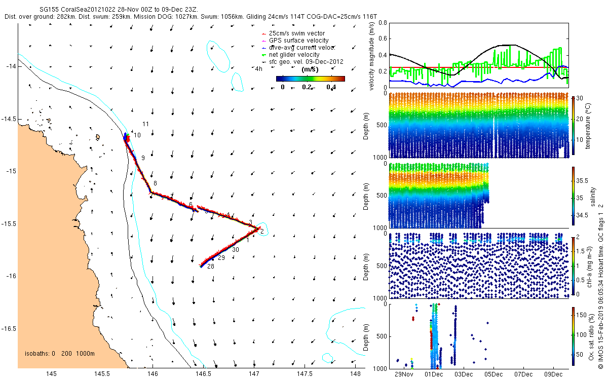Click the temperature (°C) colorbar

(574, 126)
